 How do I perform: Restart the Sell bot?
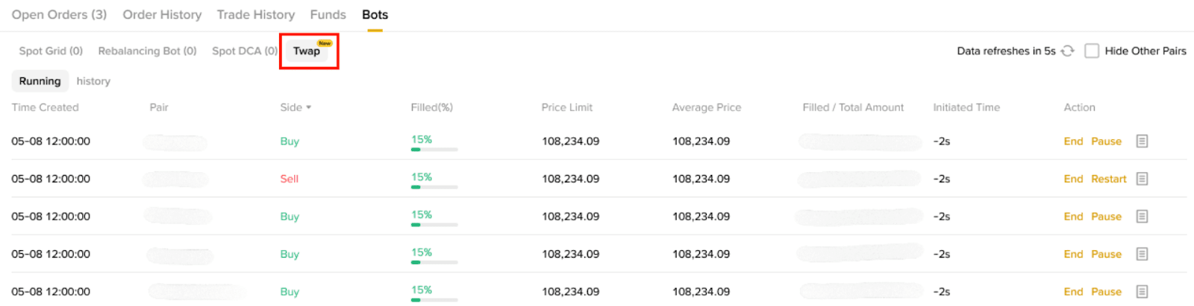(x=1108, y=179)
